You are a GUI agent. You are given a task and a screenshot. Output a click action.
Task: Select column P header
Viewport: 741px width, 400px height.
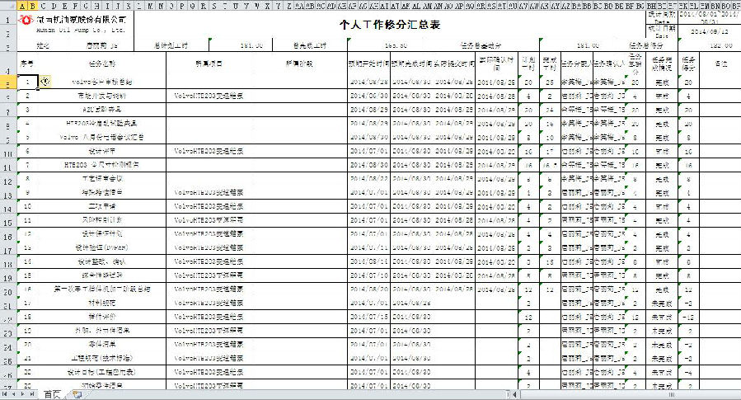click(x=182, y=6)
